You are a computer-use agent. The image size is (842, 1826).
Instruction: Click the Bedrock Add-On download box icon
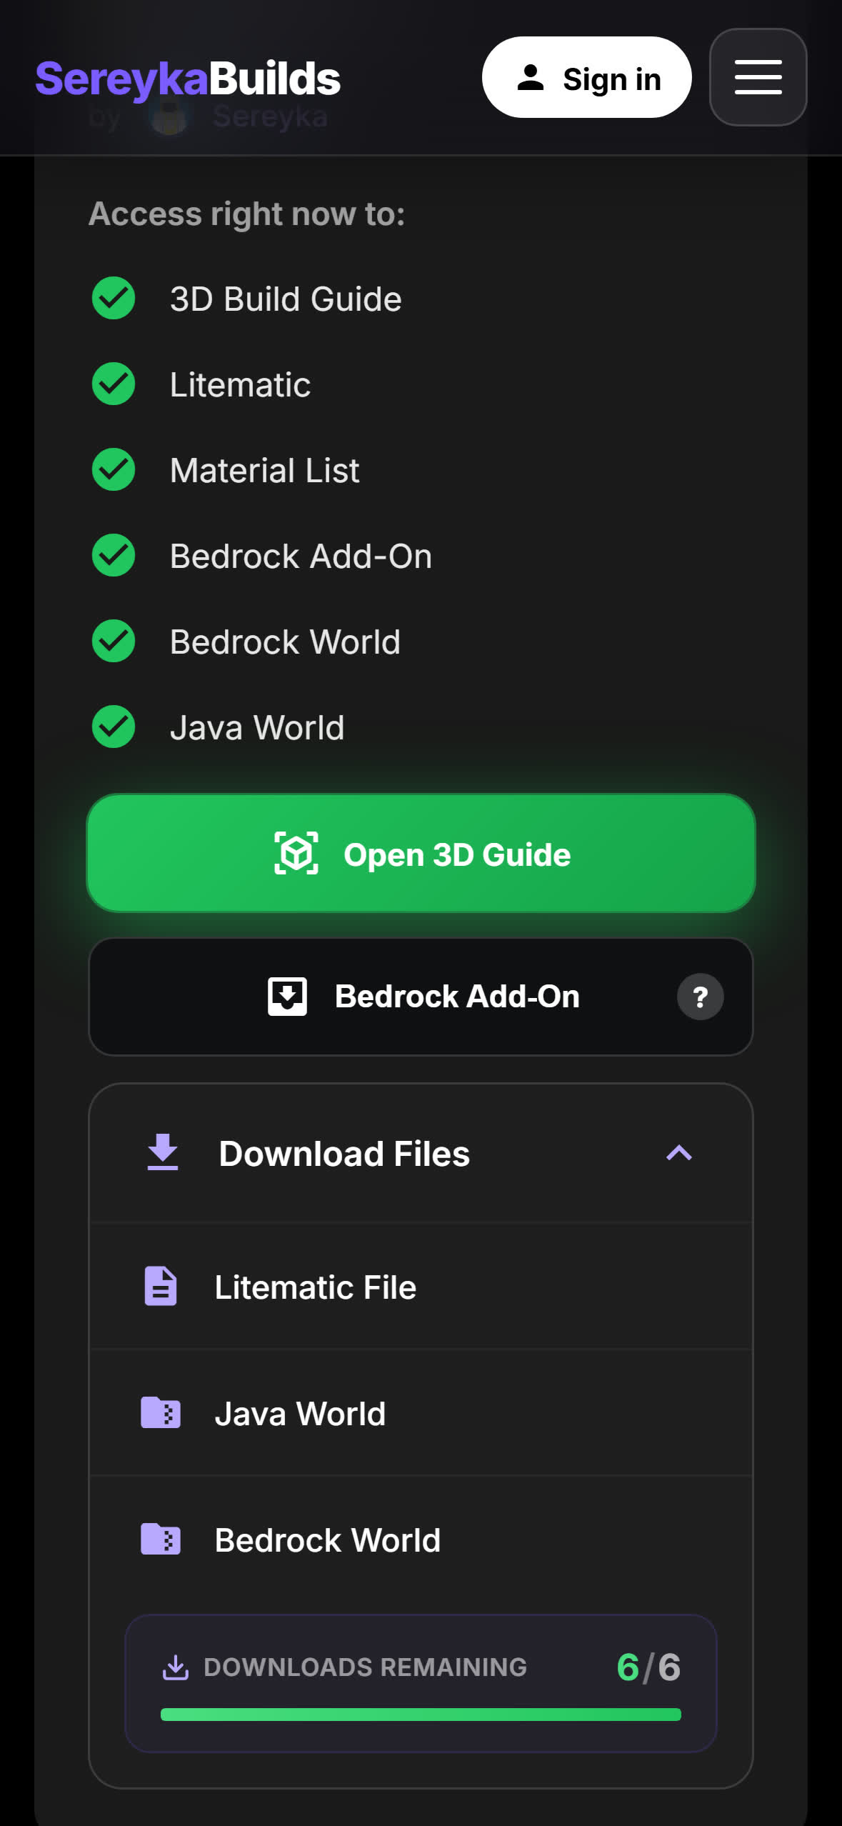[x=287, y=997]
